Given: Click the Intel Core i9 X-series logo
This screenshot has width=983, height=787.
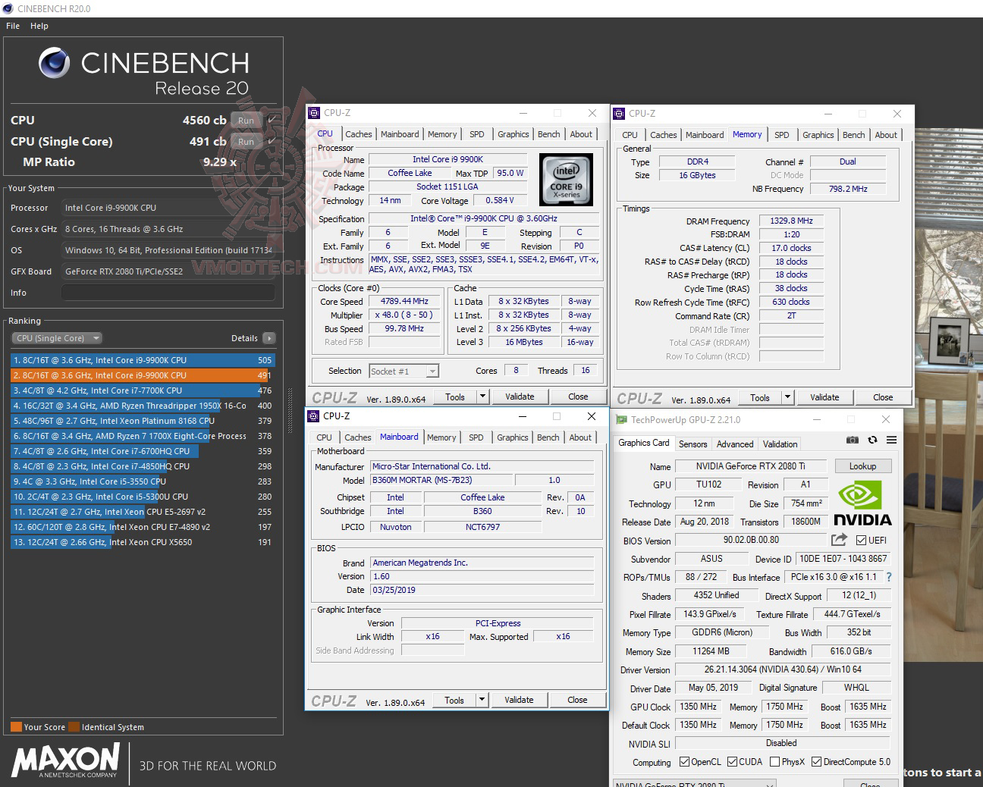Looking at the screenshot, I should point(566,180).
